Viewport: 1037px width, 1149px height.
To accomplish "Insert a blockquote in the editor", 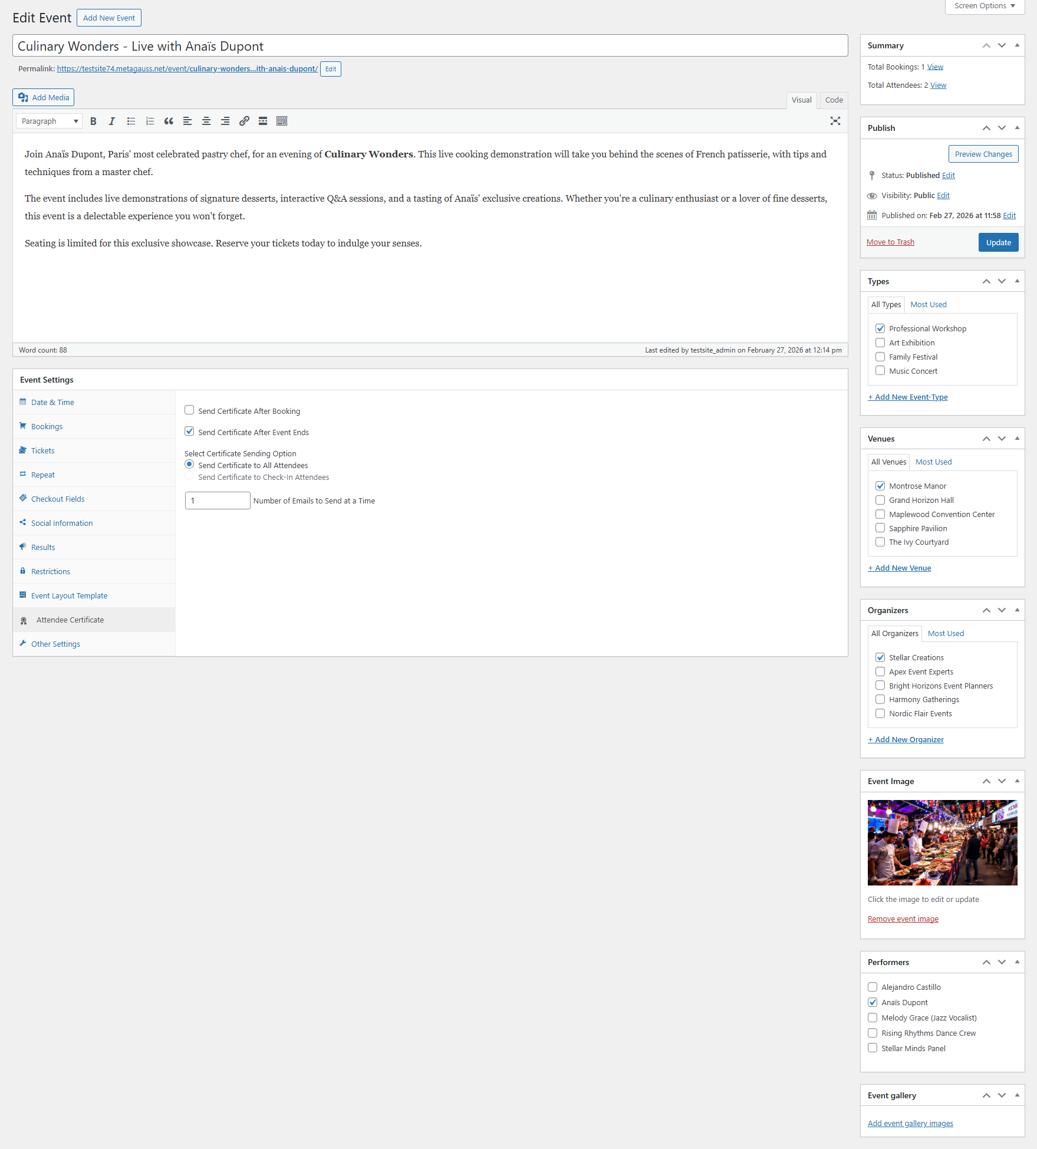I will pos(169,121).
